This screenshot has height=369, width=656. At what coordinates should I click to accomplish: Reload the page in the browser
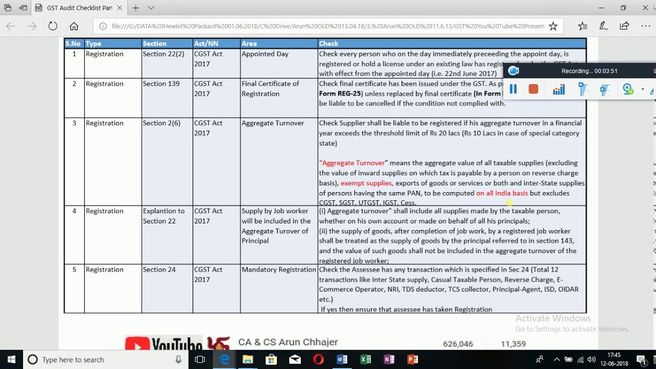(x=53, y=26)
